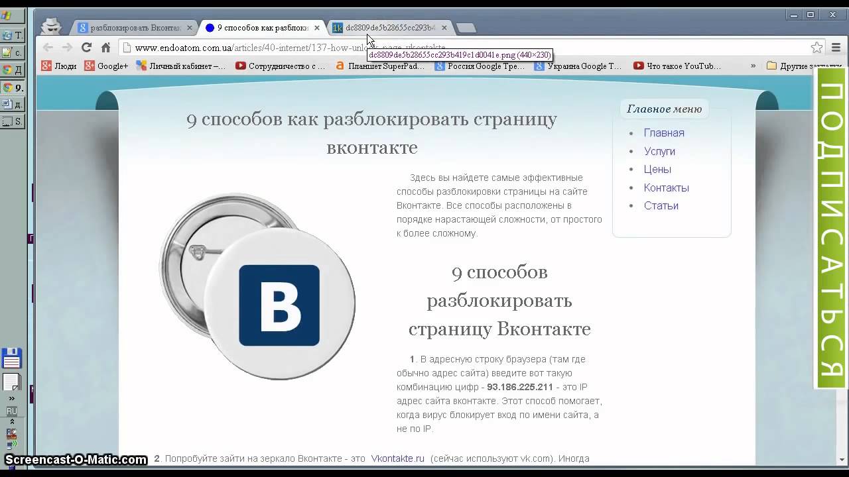
Task: Switch the RU language indicator
Action: [x=12, y=411]
